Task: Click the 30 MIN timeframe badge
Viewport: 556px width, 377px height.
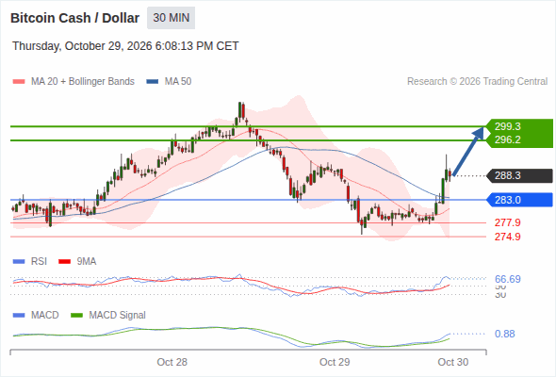Action: (x=171, y=18)
